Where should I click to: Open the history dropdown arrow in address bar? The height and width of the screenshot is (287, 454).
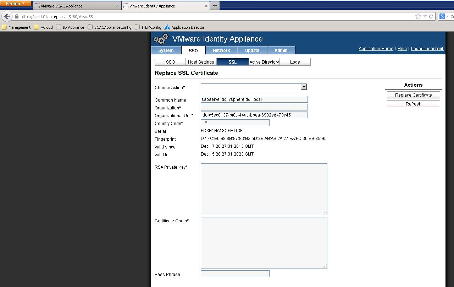(425, 16)
